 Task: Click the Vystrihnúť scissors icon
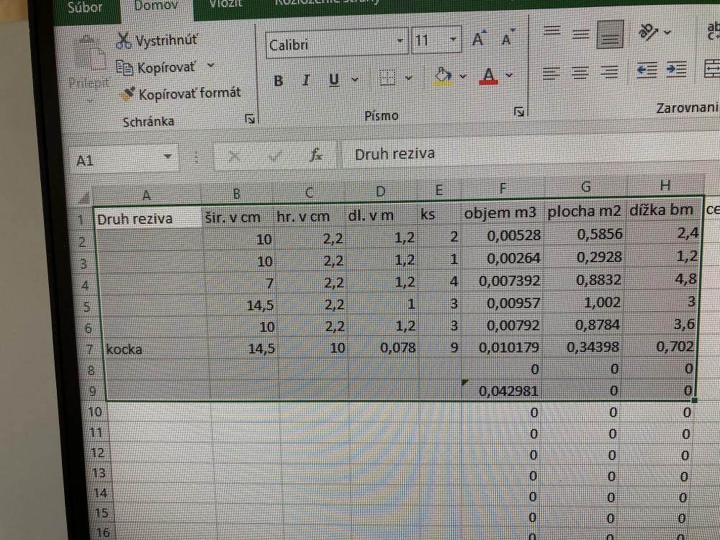(x=124, y=40)
